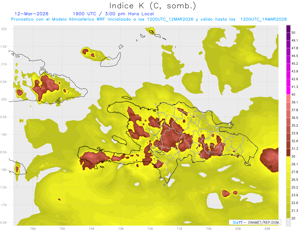
Task: Click the latitude axis label "20N"
Action: 4,99
